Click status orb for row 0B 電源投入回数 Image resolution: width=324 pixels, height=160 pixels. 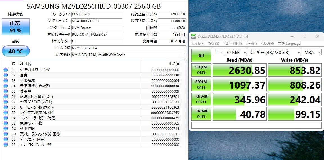click(6, 123)
